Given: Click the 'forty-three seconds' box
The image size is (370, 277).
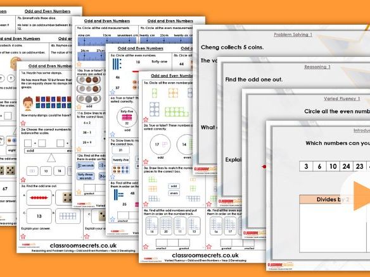Looking at the screenshot, I should [x=86, y=176].
